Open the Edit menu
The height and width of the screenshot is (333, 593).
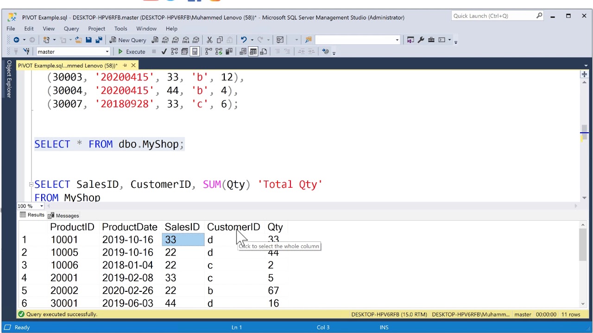29,29
